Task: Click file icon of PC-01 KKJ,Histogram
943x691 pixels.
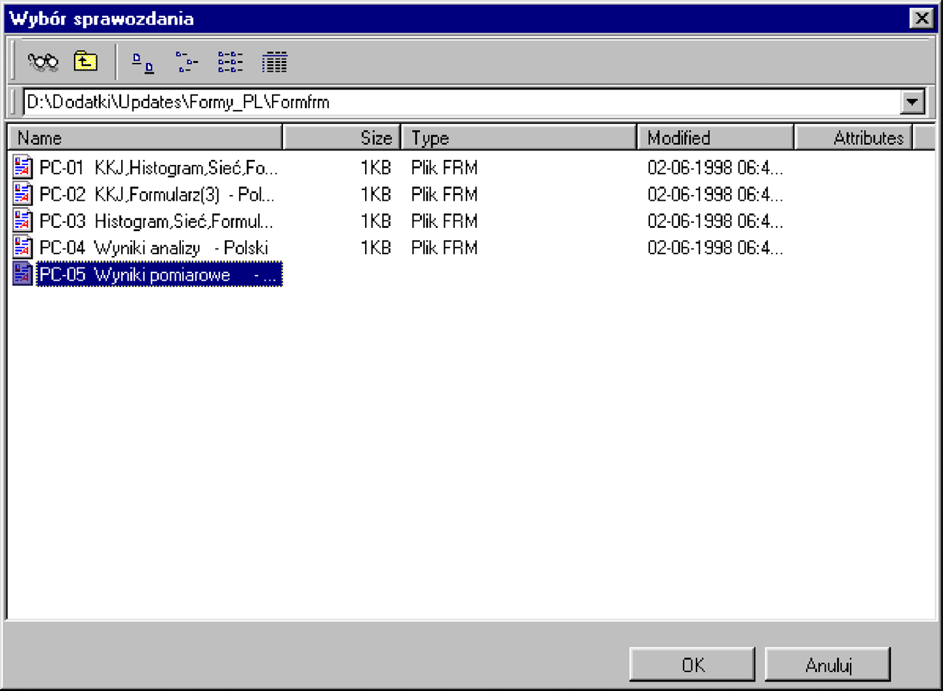Action: pos(23,168)
